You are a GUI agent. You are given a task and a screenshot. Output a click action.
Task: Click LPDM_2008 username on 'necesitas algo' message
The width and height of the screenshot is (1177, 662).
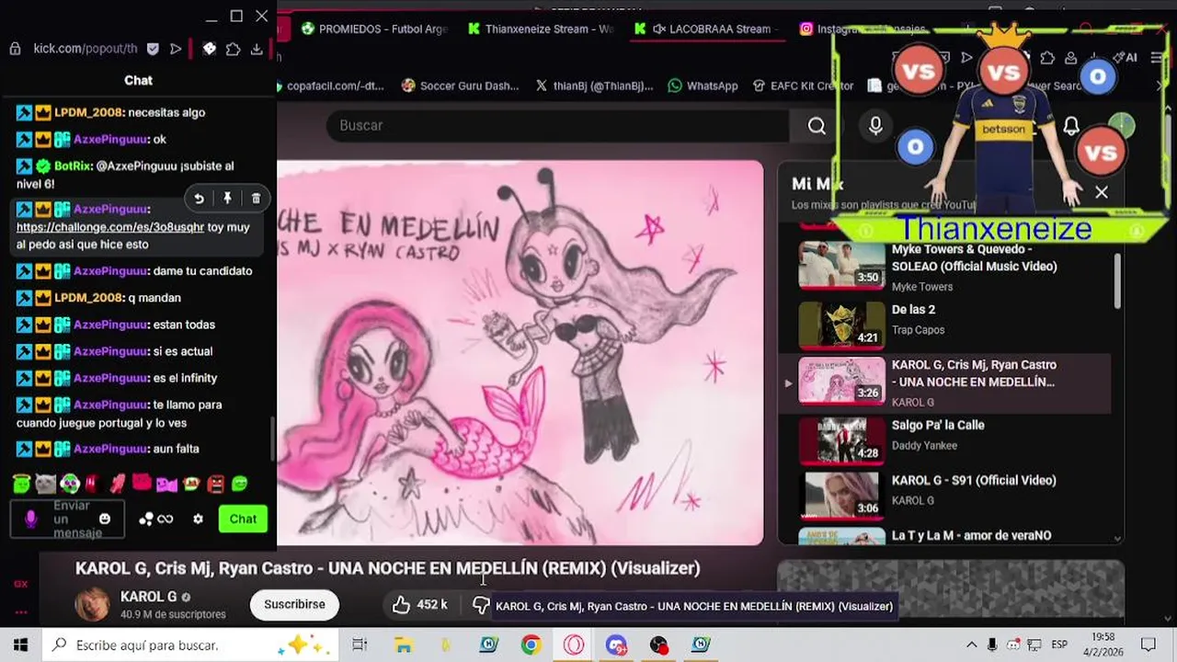(x=88, y=113)
